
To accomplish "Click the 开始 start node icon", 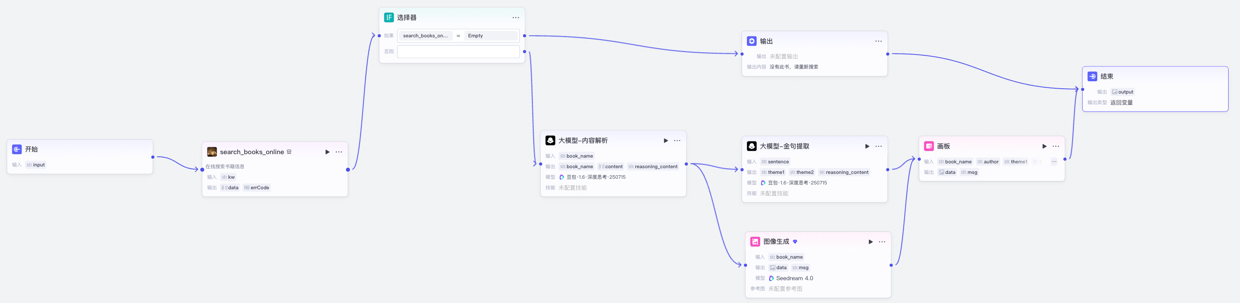I will click(x=17, y=149).
